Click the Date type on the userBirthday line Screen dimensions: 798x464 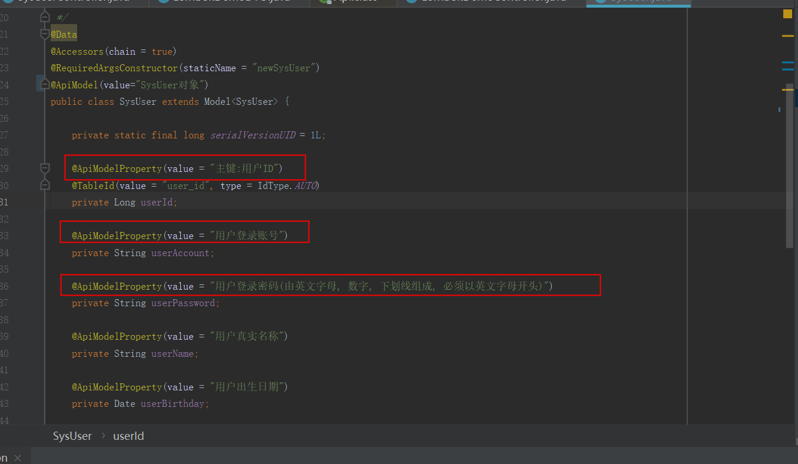point(125,404)
